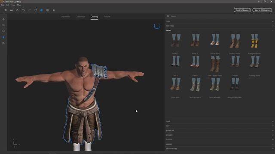275x154 pixels.
Task: Switch to the Assemble tab
Action: coord(65,17)
